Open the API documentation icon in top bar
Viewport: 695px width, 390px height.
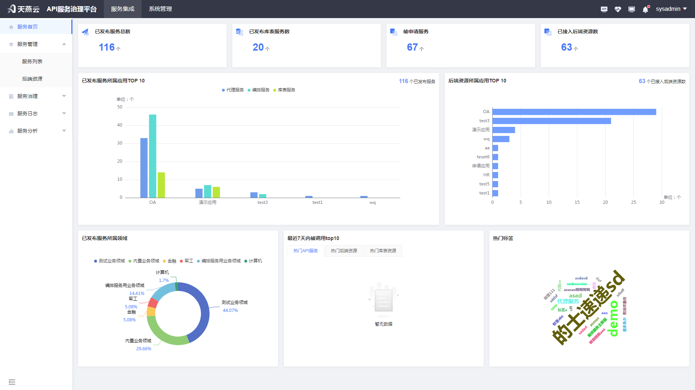[x=604, y=9]
